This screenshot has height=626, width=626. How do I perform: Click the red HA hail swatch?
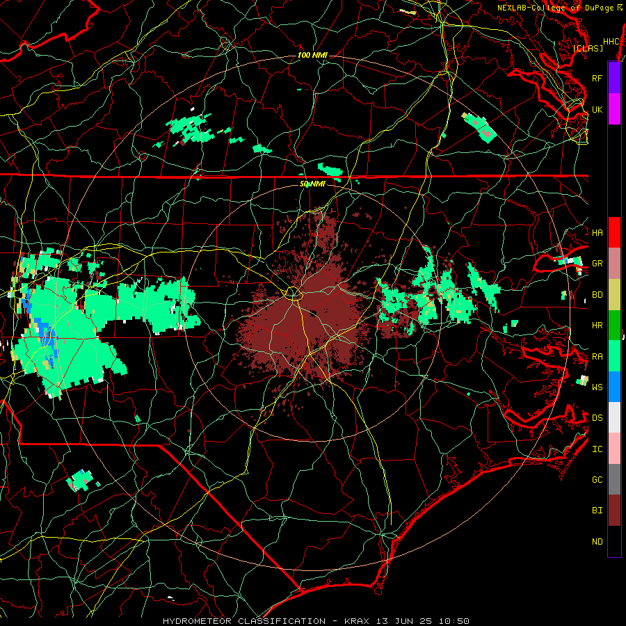[x=614, y=232]
